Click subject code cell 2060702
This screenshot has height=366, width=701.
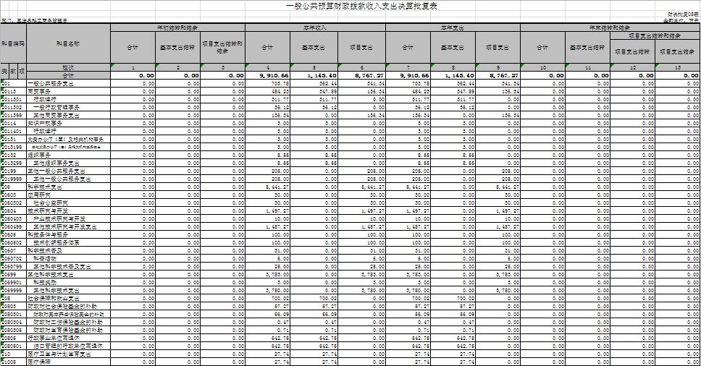point(13,258)
